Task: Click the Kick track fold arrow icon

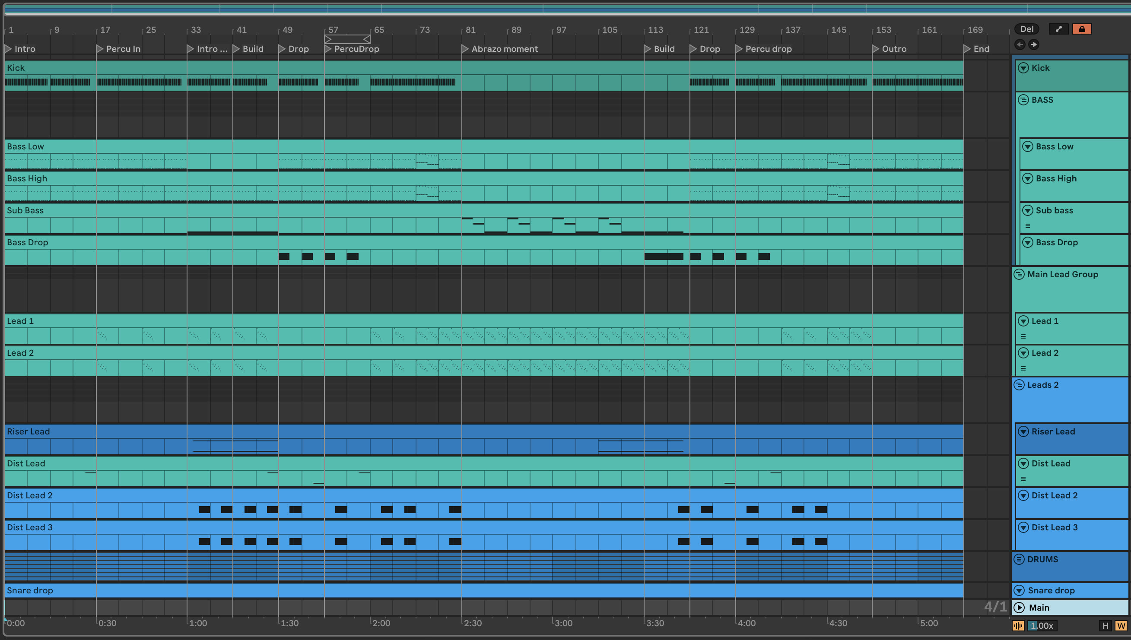Action: tap(1023, 68)
